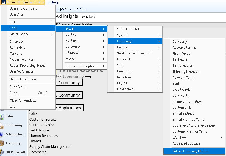
Task: Expand the Field Service setup submenu
Action: coord(135,89)
